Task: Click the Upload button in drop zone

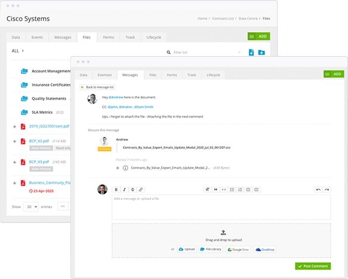Action: tap(187, 249)
